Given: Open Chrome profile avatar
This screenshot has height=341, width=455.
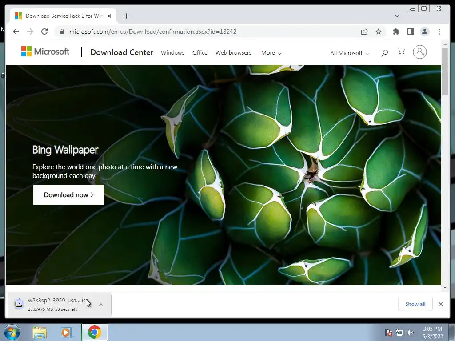Looking at the screenshot, I should (424, 32).
